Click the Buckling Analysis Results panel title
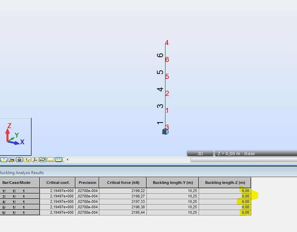Screen dimensions: 297x232 (x=22, y=173)
